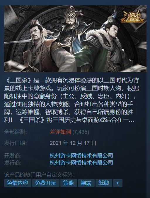The image size is (150, 198).
Task: Open the 纸牌 tag
Action: [x=104, y=183]
